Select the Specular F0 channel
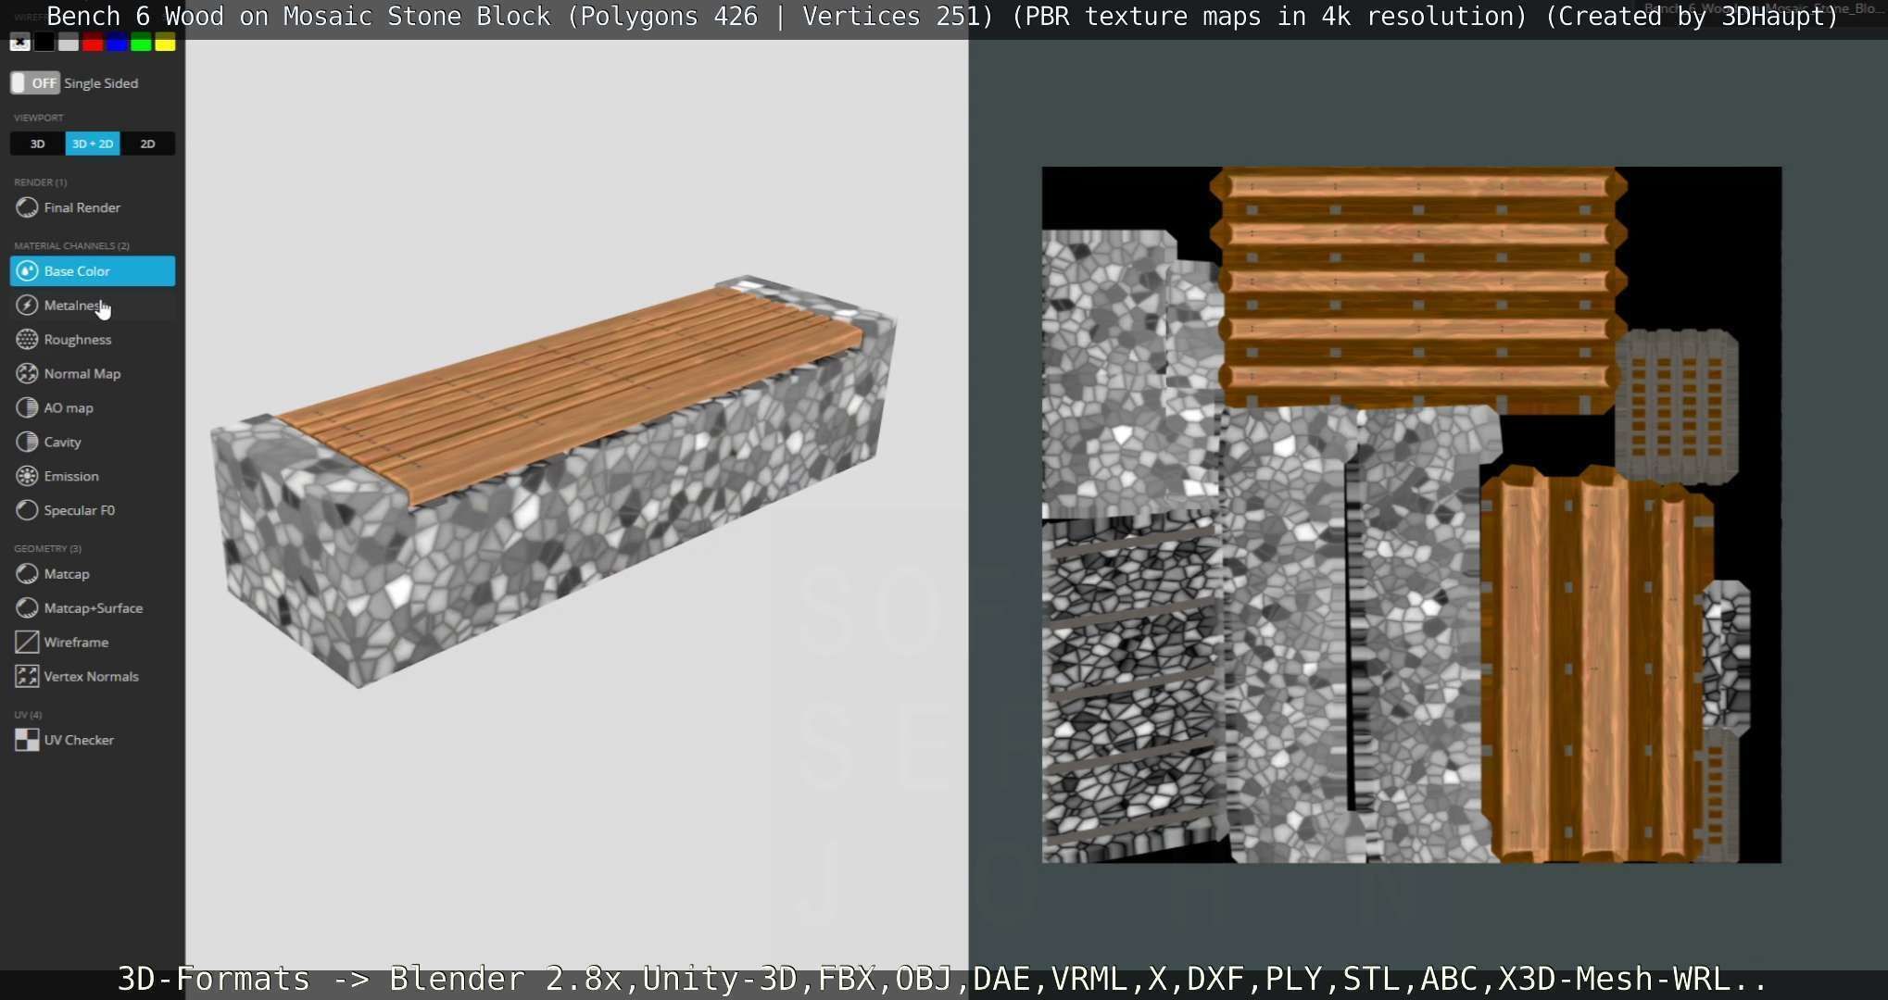Screen dimensions: 1888x1000 pyautogui.click(x=92, y=511)
